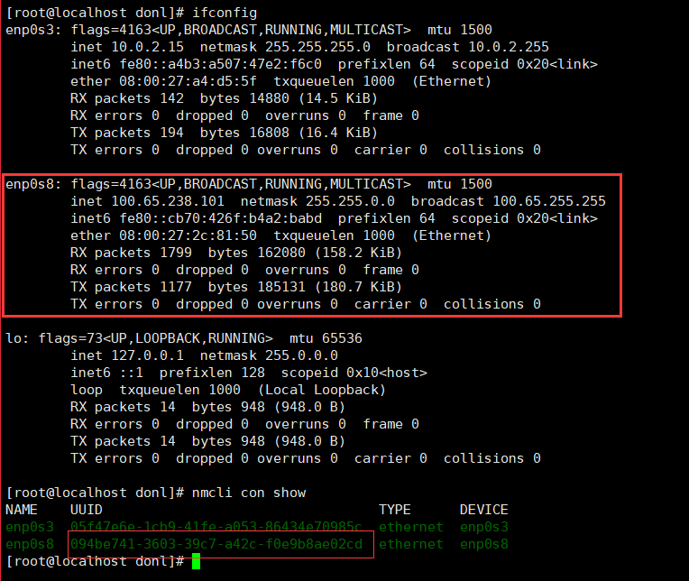The width and height of the screenshot is (689, 581).
Task: Click mtu 65536 value
Action: click(342, 338)
